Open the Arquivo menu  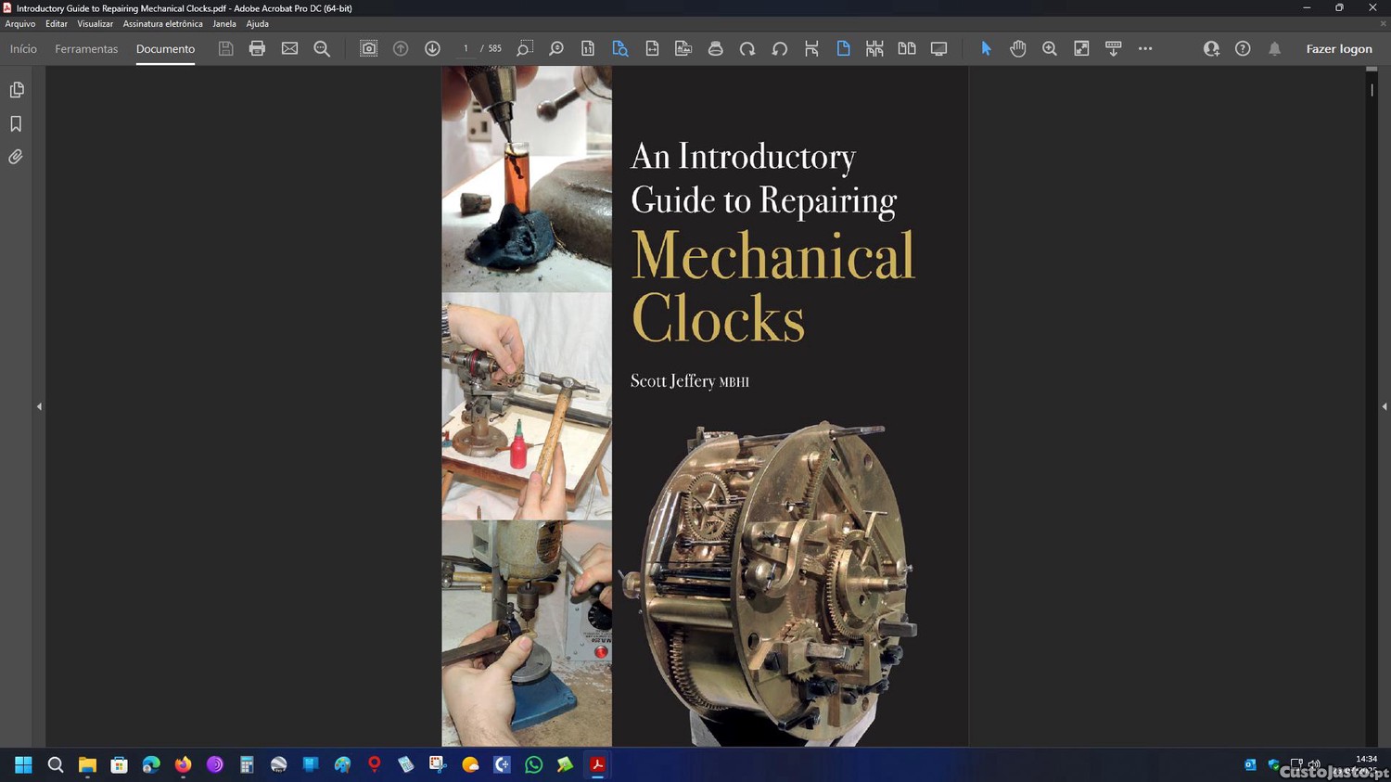point(19,24)
